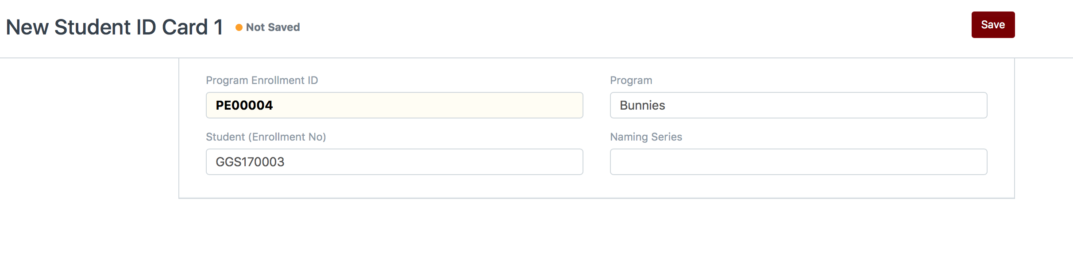The width and height of the screenshot is (1073, 267).
Task: Click the Program label text
Action: (x=631, y=80)
